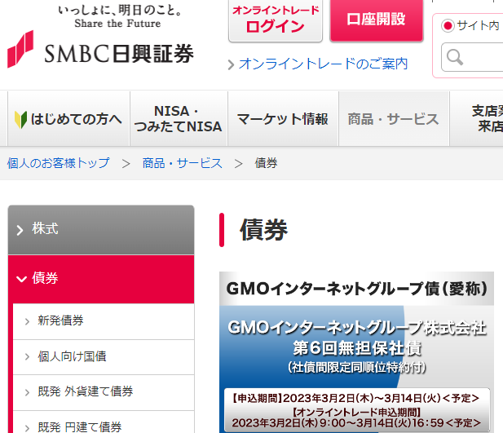This screenshot has height=433, width=503.
Task: Click the magnifying glass search icon
Action: coord(455,57)
